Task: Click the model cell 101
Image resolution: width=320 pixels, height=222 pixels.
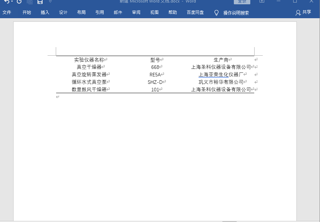Action: click(x=155, y=90)
